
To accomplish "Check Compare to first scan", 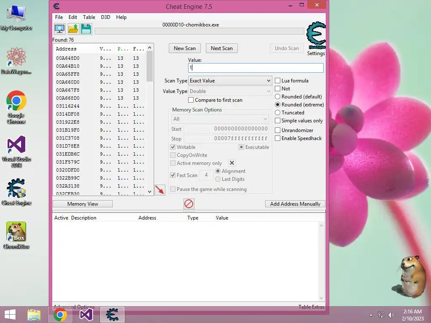I will tap(191, 100).
